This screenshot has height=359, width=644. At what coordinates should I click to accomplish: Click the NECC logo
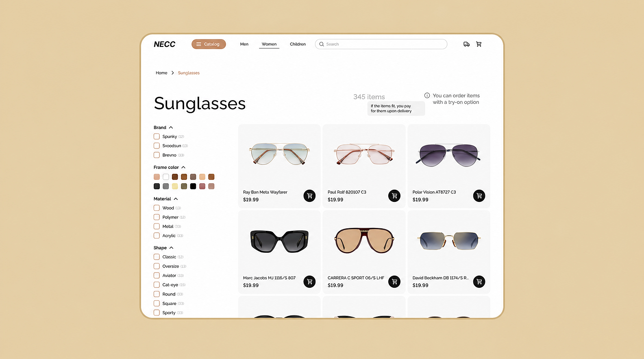[164, 44]
